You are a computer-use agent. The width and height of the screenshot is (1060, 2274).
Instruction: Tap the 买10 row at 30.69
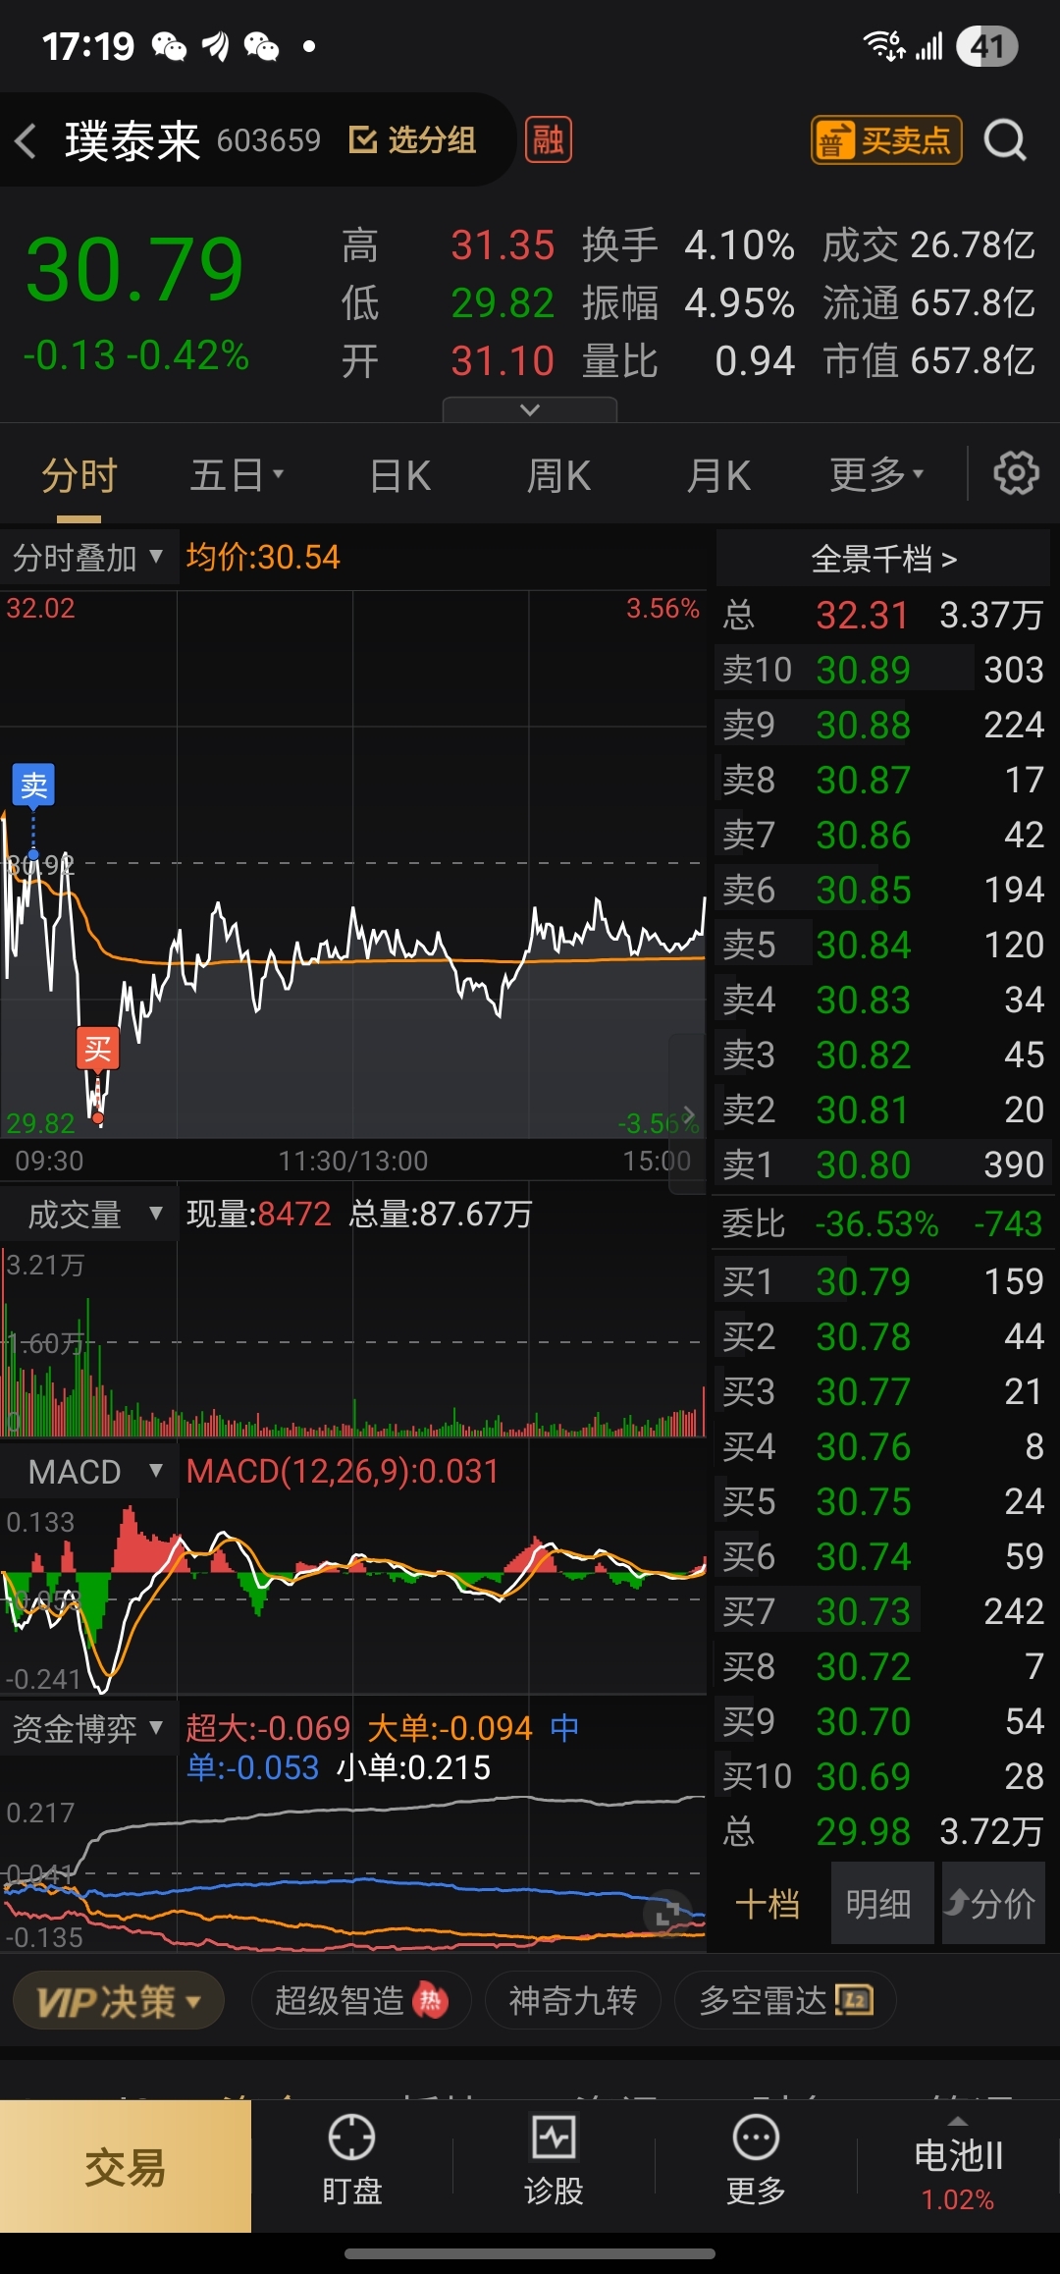tap(883, 1776)
